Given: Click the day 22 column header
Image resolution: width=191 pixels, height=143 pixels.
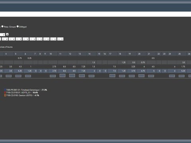Looking at the screenshot, I should click(x=159, y=54).
